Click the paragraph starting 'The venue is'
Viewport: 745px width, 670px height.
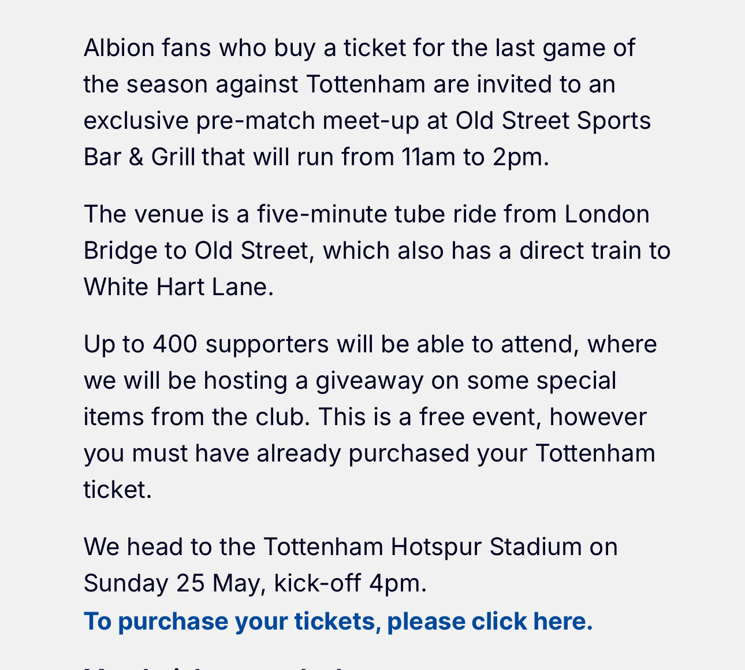(377, 250)
